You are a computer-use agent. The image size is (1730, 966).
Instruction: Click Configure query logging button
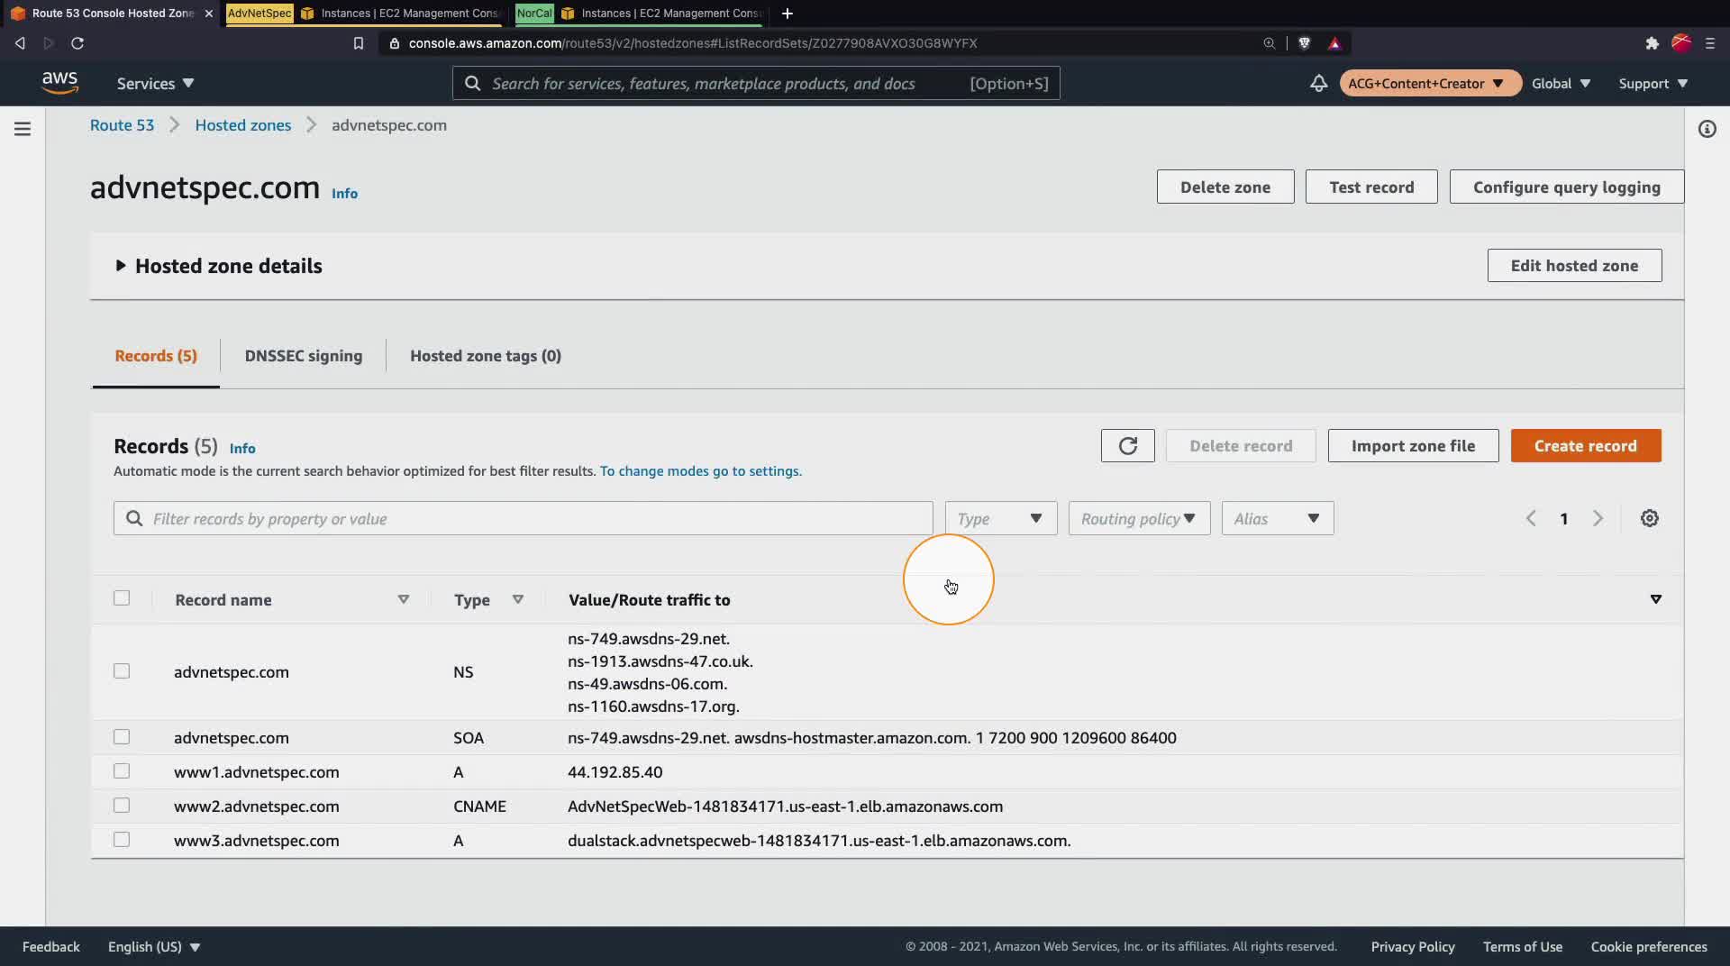point(1566,187)
